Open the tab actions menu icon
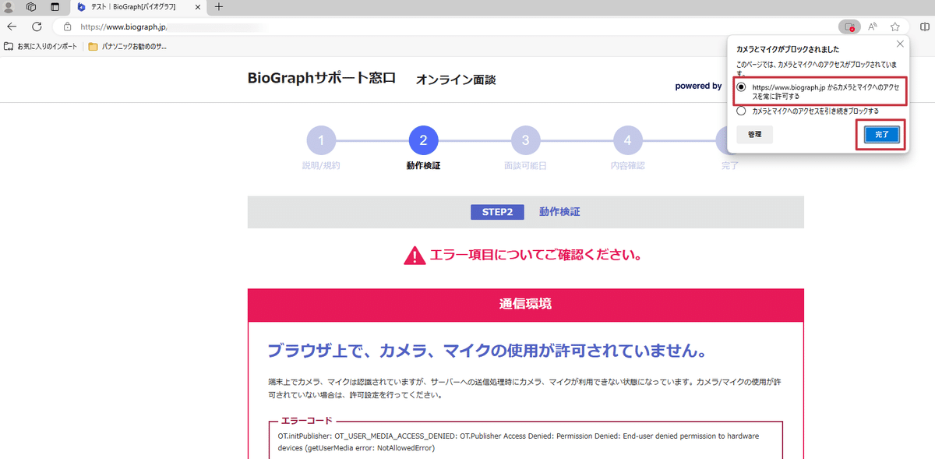This screenshot has width=935, height=459. click(55, 7)
